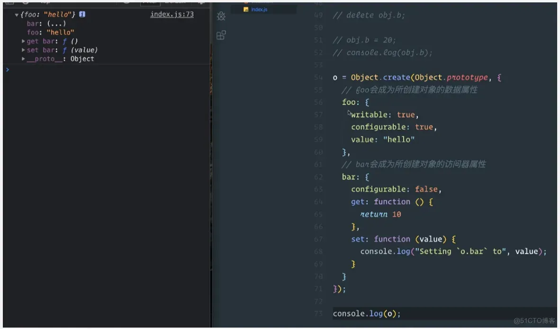The height and width of the screenshot is (329, 560).
Task: Click the info badge next to {foo: "hello"}
Action: point(82,14)
